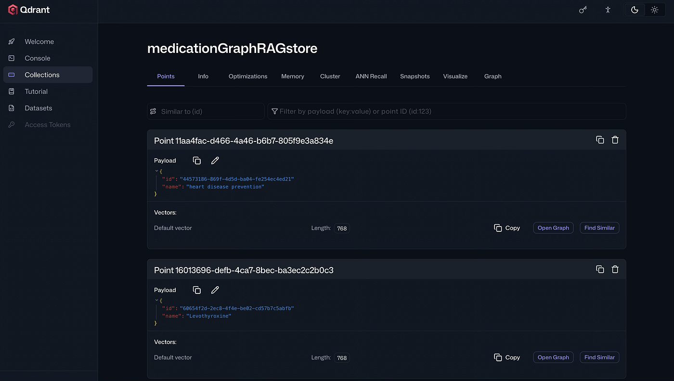Find Similar to Levothyroxine point
Viewport: 674px width, 381px height.
(x=599, y=357)
